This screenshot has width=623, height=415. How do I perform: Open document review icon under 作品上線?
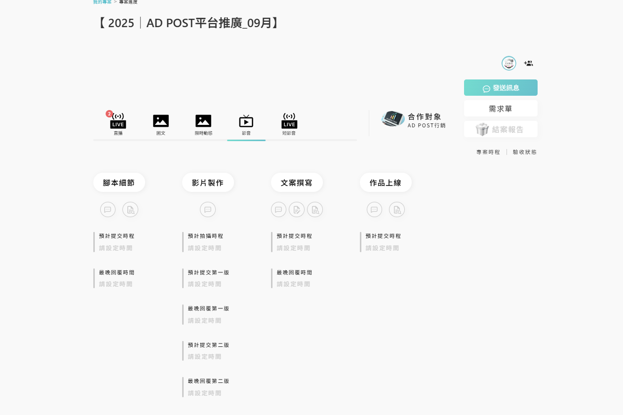397,210
